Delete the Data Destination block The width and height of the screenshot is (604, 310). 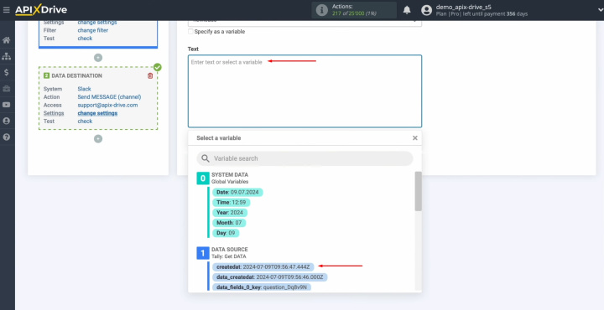tap(150, 75)
